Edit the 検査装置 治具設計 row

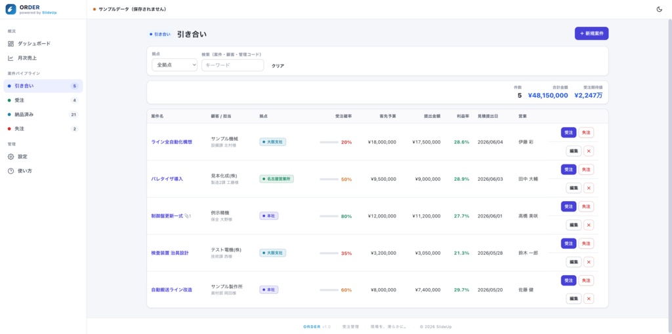[x=574, y=262]
